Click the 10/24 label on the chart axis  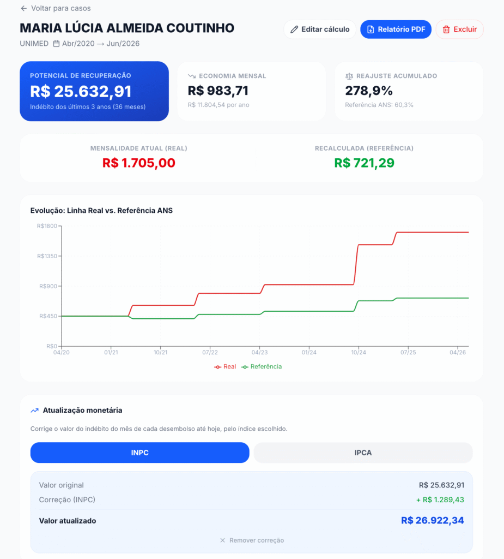click(x=359, y=353)
